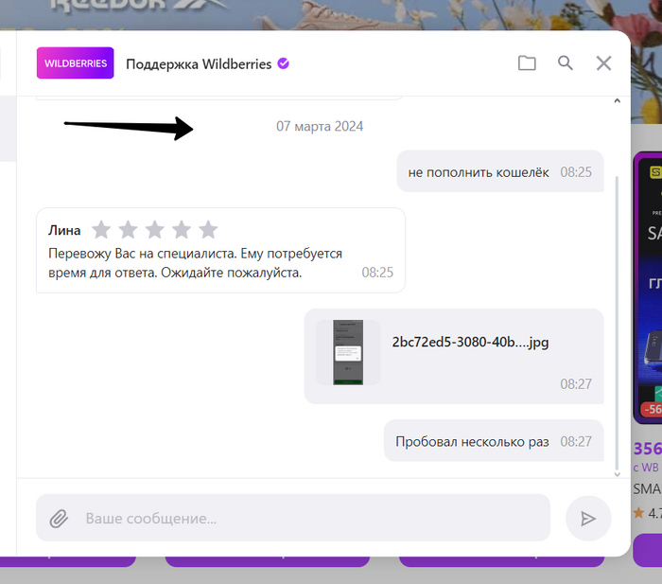Click the scrollbar down arrow
The height and width of the screenshot is (584, 662).
pos(617,474)
